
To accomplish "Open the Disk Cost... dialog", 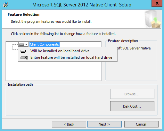I will (132, 106).
